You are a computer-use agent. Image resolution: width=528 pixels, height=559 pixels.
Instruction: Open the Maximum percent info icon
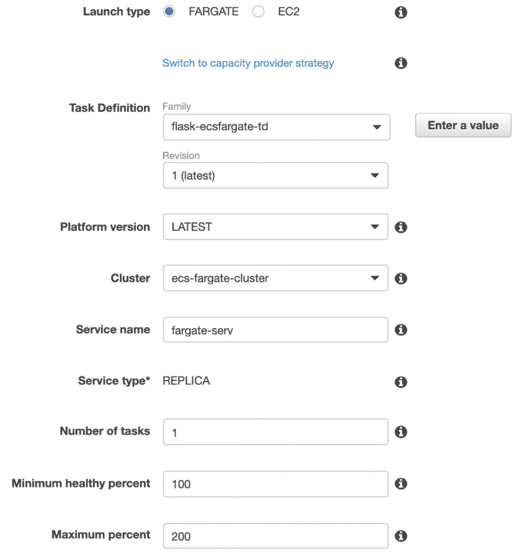click(x=401, y=536)
